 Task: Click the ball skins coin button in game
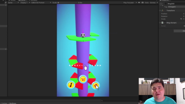click(95, 86)
